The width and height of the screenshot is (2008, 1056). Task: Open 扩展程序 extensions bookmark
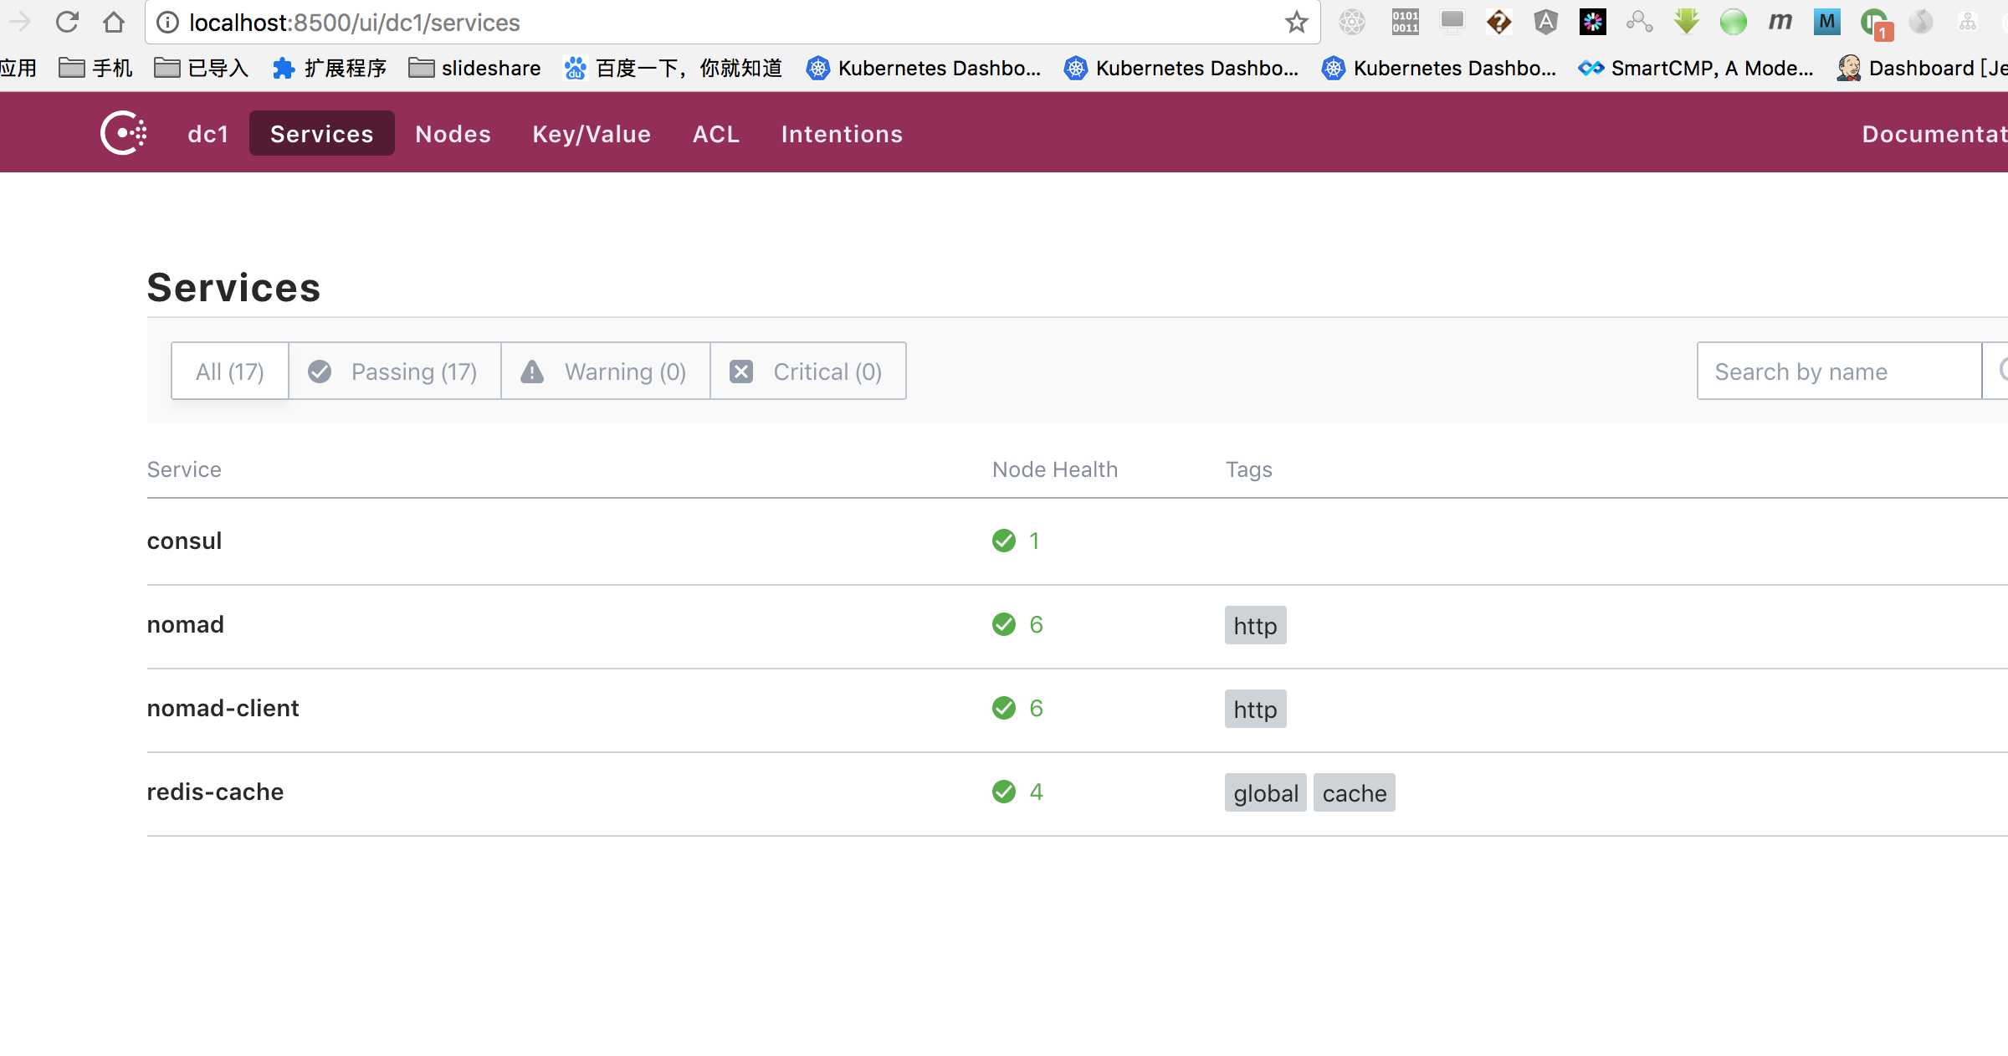pyautogui.click(x=330, y=68)
